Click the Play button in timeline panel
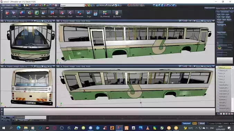This screenshot has height=131, width=234. 8,118
